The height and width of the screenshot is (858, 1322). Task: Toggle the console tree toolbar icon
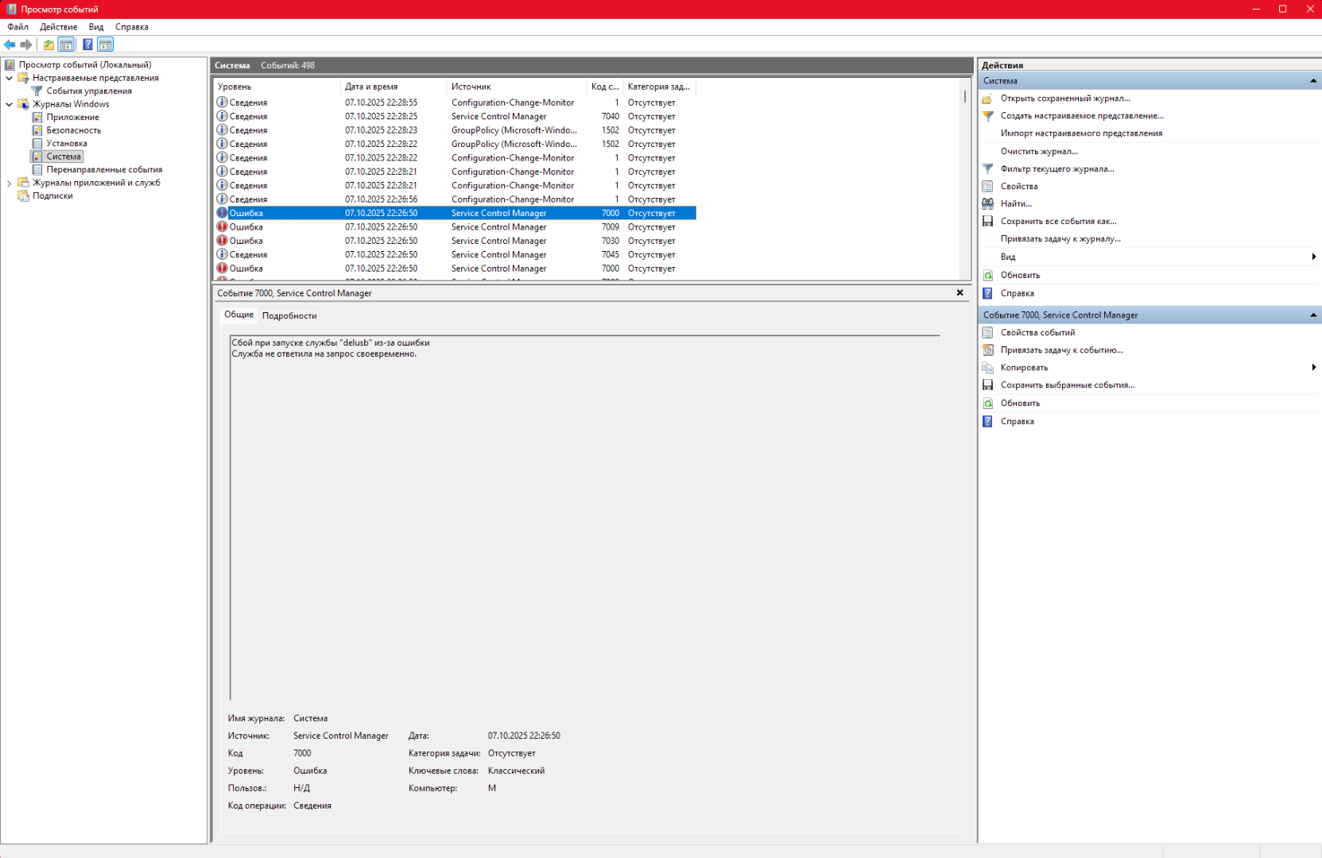click(67, 44)
